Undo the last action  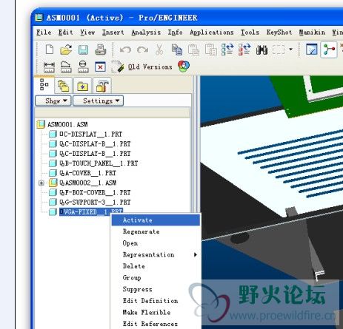[x=125, y=50]
